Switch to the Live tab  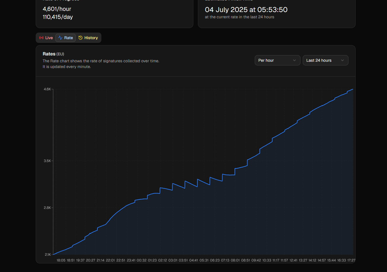pyautogui.click(x=46, y=38)
